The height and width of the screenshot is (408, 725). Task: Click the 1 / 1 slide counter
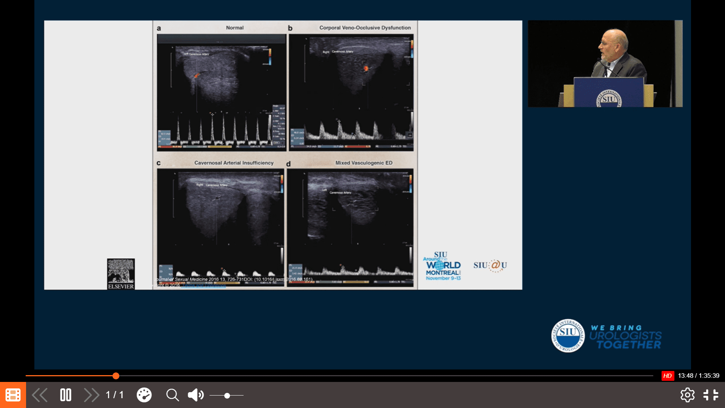coord(115,395)
